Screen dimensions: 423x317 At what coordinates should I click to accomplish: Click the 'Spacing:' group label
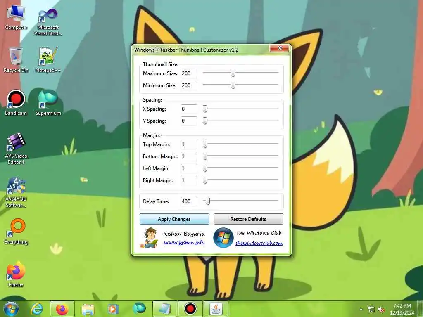(x=152, y=100)
